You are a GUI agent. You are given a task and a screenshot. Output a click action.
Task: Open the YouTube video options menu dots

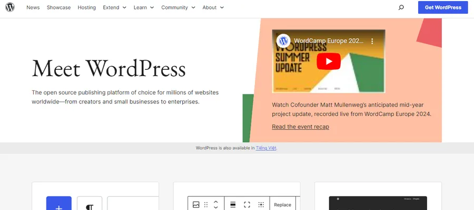[372, 41]
